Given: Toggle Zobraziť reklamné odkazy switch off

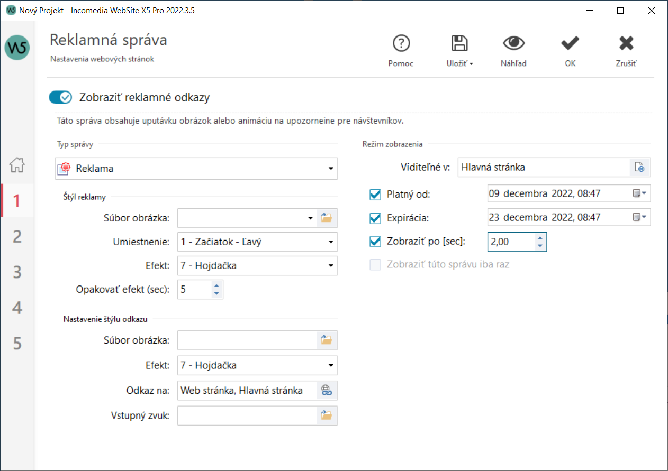Looking at the screenshot, I should (x=60, y=97).
